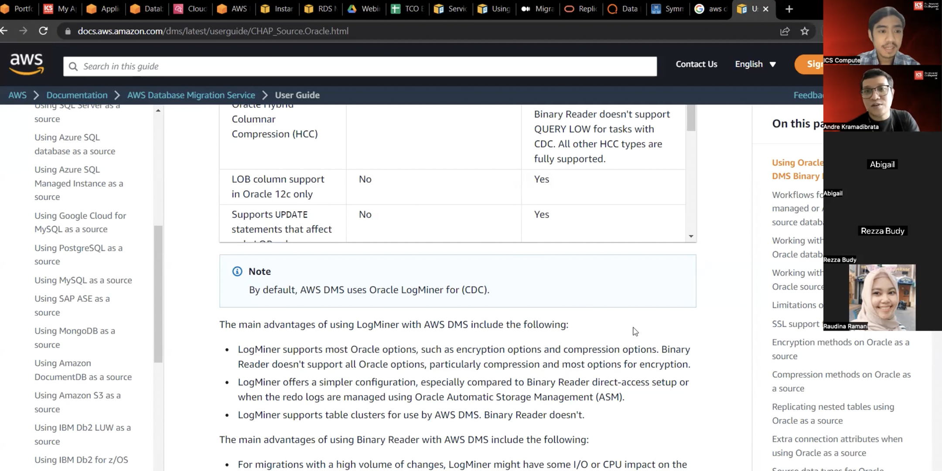
Task: Click the table scrollbar down arrow
Action: click(691, 236)
